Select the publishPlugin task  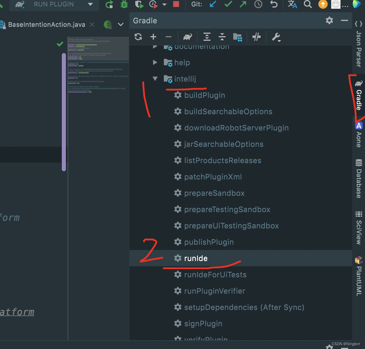click(204, 242)
